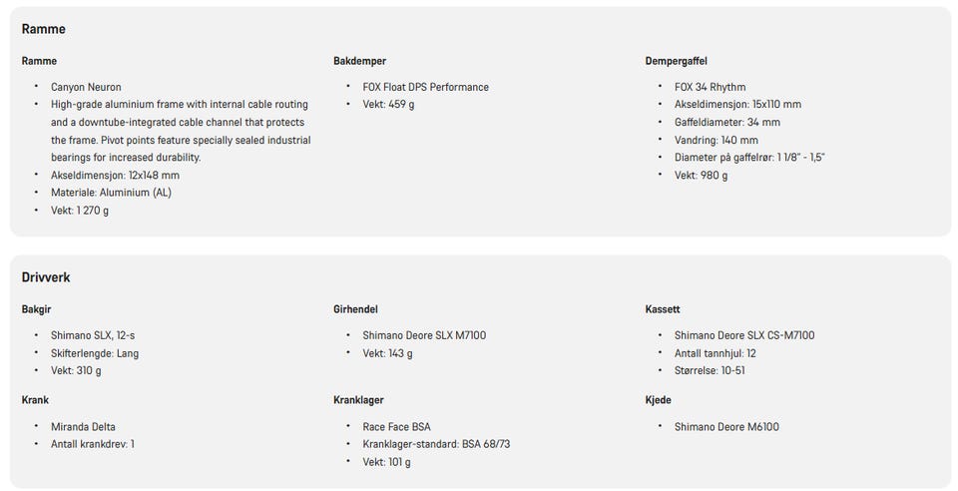Select Shimano SLX, 12-s entry

[93, 335]
